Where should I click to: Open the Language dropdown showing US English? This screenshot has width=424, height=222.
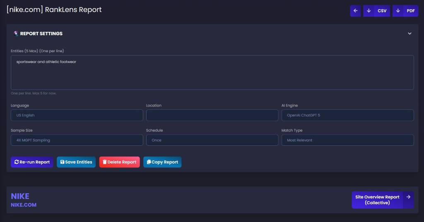click(x=77, y=115)
